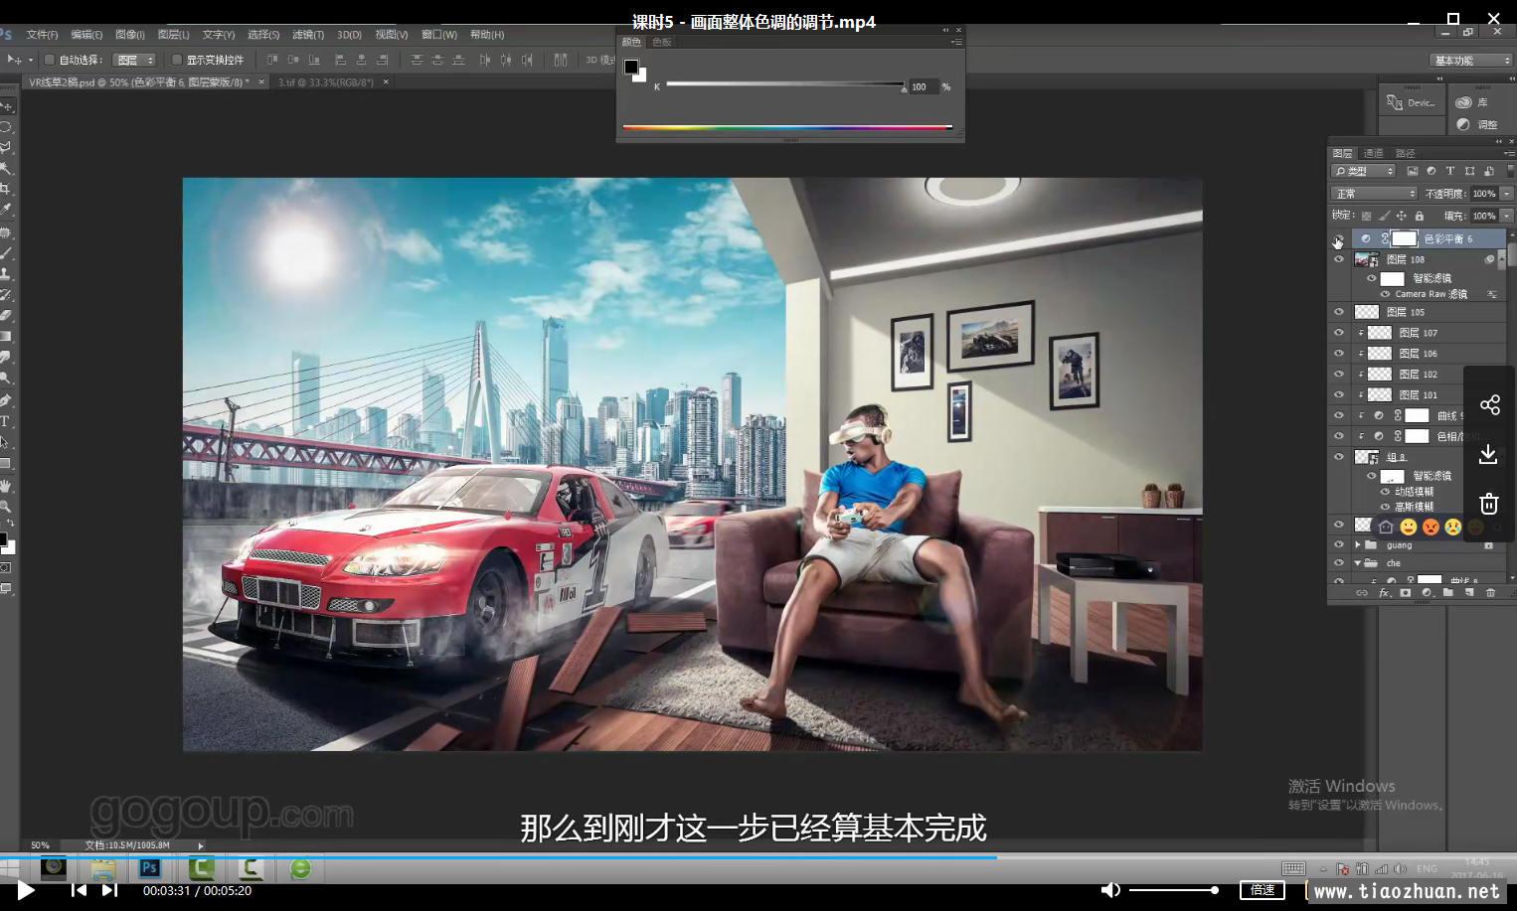Skip to the next video
This screenshot has height=911, width=1517.
[109, 890]
